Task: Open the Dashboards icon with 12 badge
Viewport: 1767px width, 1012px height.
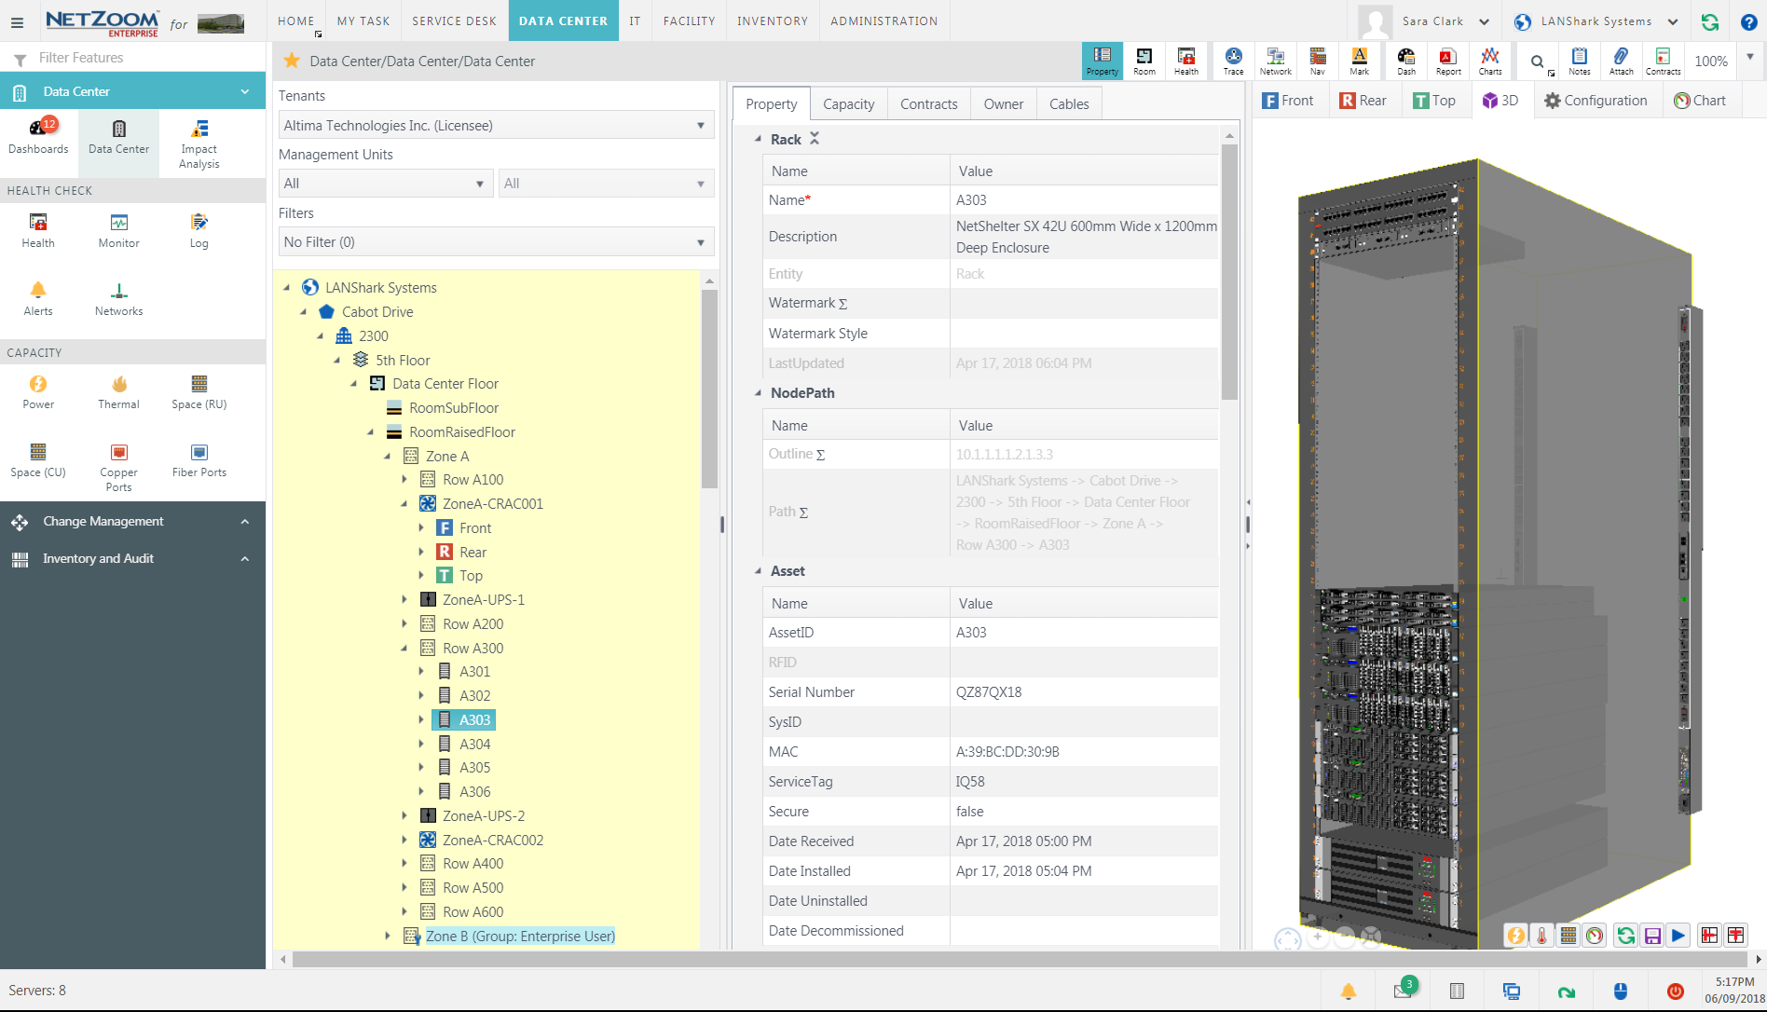Action: (x=38, y=137)
